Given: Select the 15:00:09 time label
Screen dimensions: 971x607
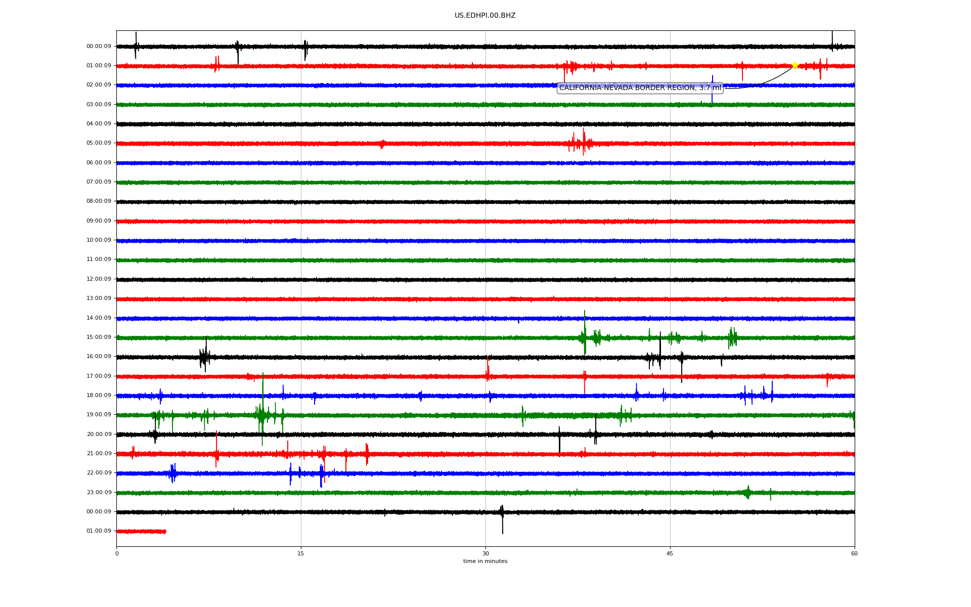Looking at the screenshot, I should tap(99, 337).
